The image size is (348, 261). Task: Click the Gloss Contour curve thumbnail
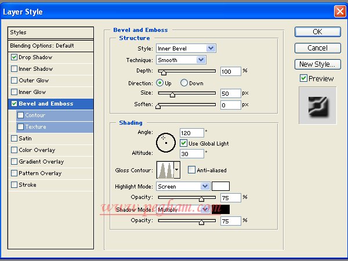(165, 170)
